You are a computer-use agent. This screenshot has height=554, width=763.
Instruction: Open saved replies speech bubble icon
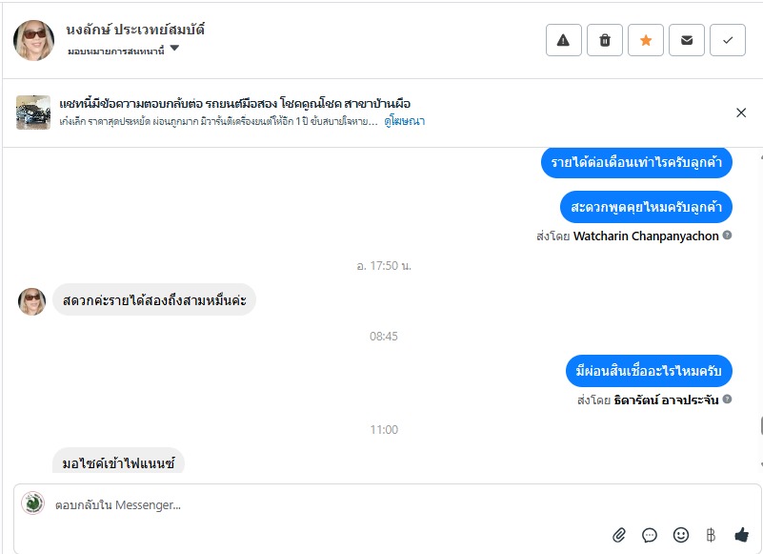click(x=650, y=535)
